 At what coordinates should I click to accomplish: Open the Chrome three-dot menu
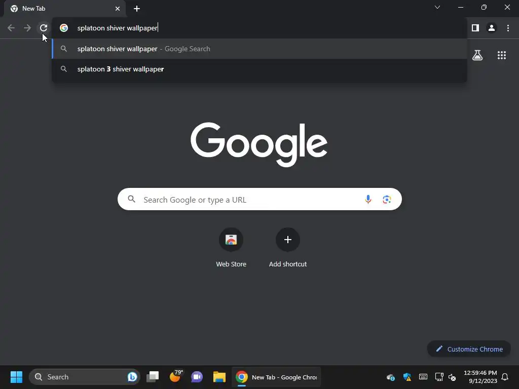click(x=508, y=28)
